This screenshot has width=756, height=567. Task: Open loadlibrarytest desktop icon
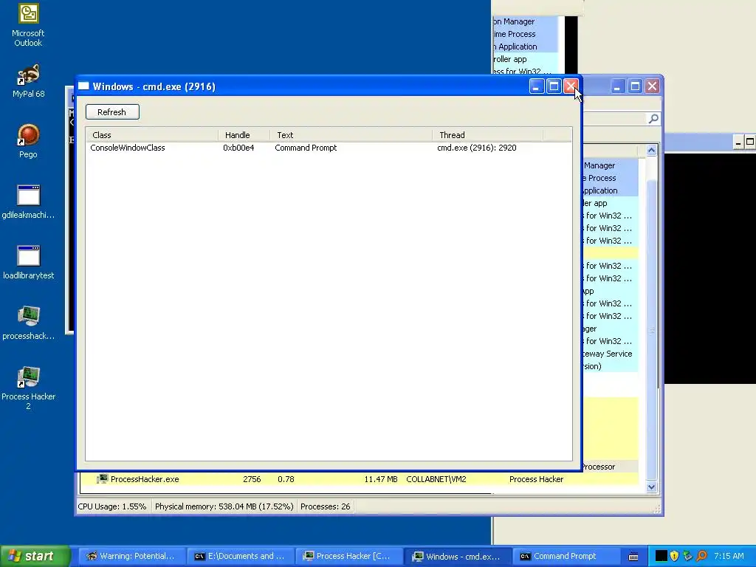tap(28, 263)
